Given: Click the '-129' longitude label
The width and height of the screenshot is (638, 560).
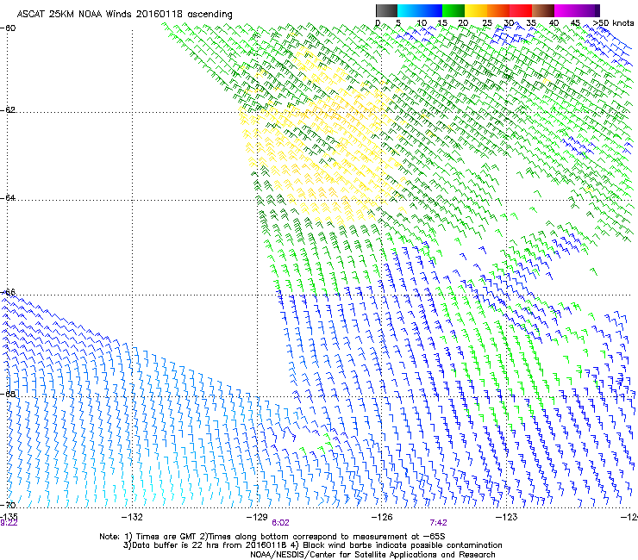Looking at the screenshot, I should tap(257, 517).
